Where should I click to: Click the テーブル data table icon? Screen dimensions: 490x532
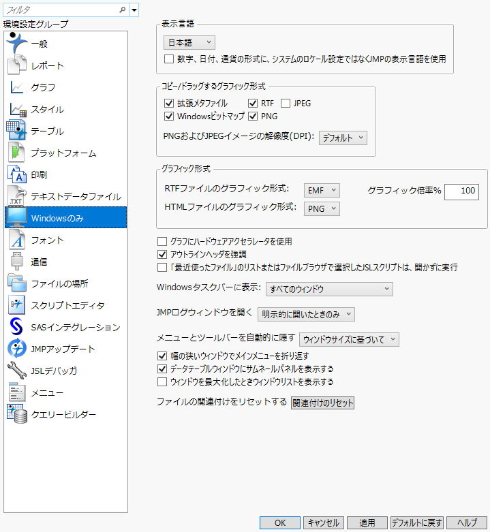click(x=16, y=130)
